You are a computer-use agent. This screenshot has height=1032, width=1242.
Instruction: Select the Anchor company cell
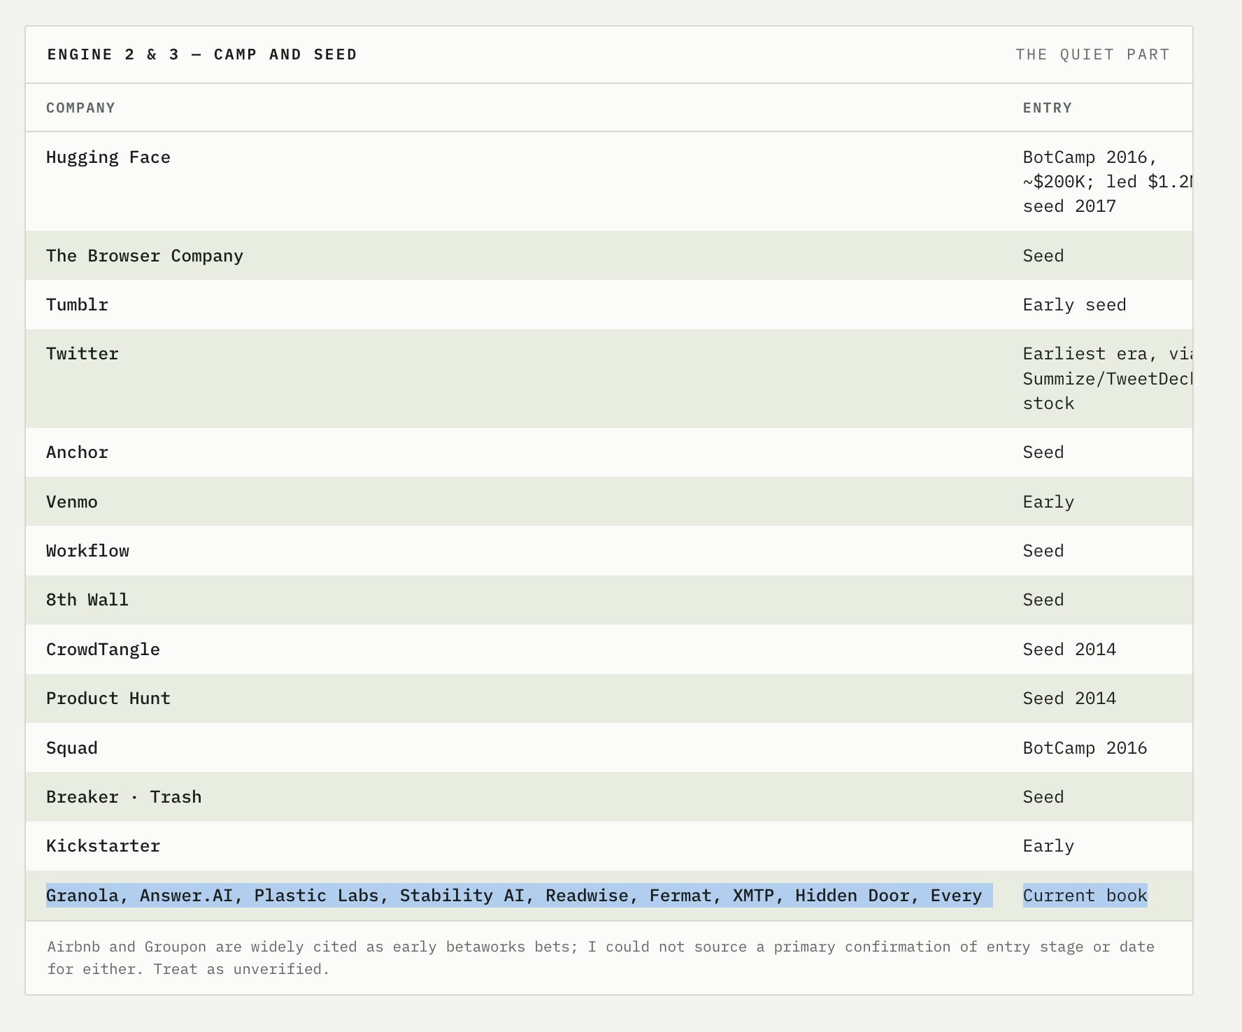[x=78, y=452]
